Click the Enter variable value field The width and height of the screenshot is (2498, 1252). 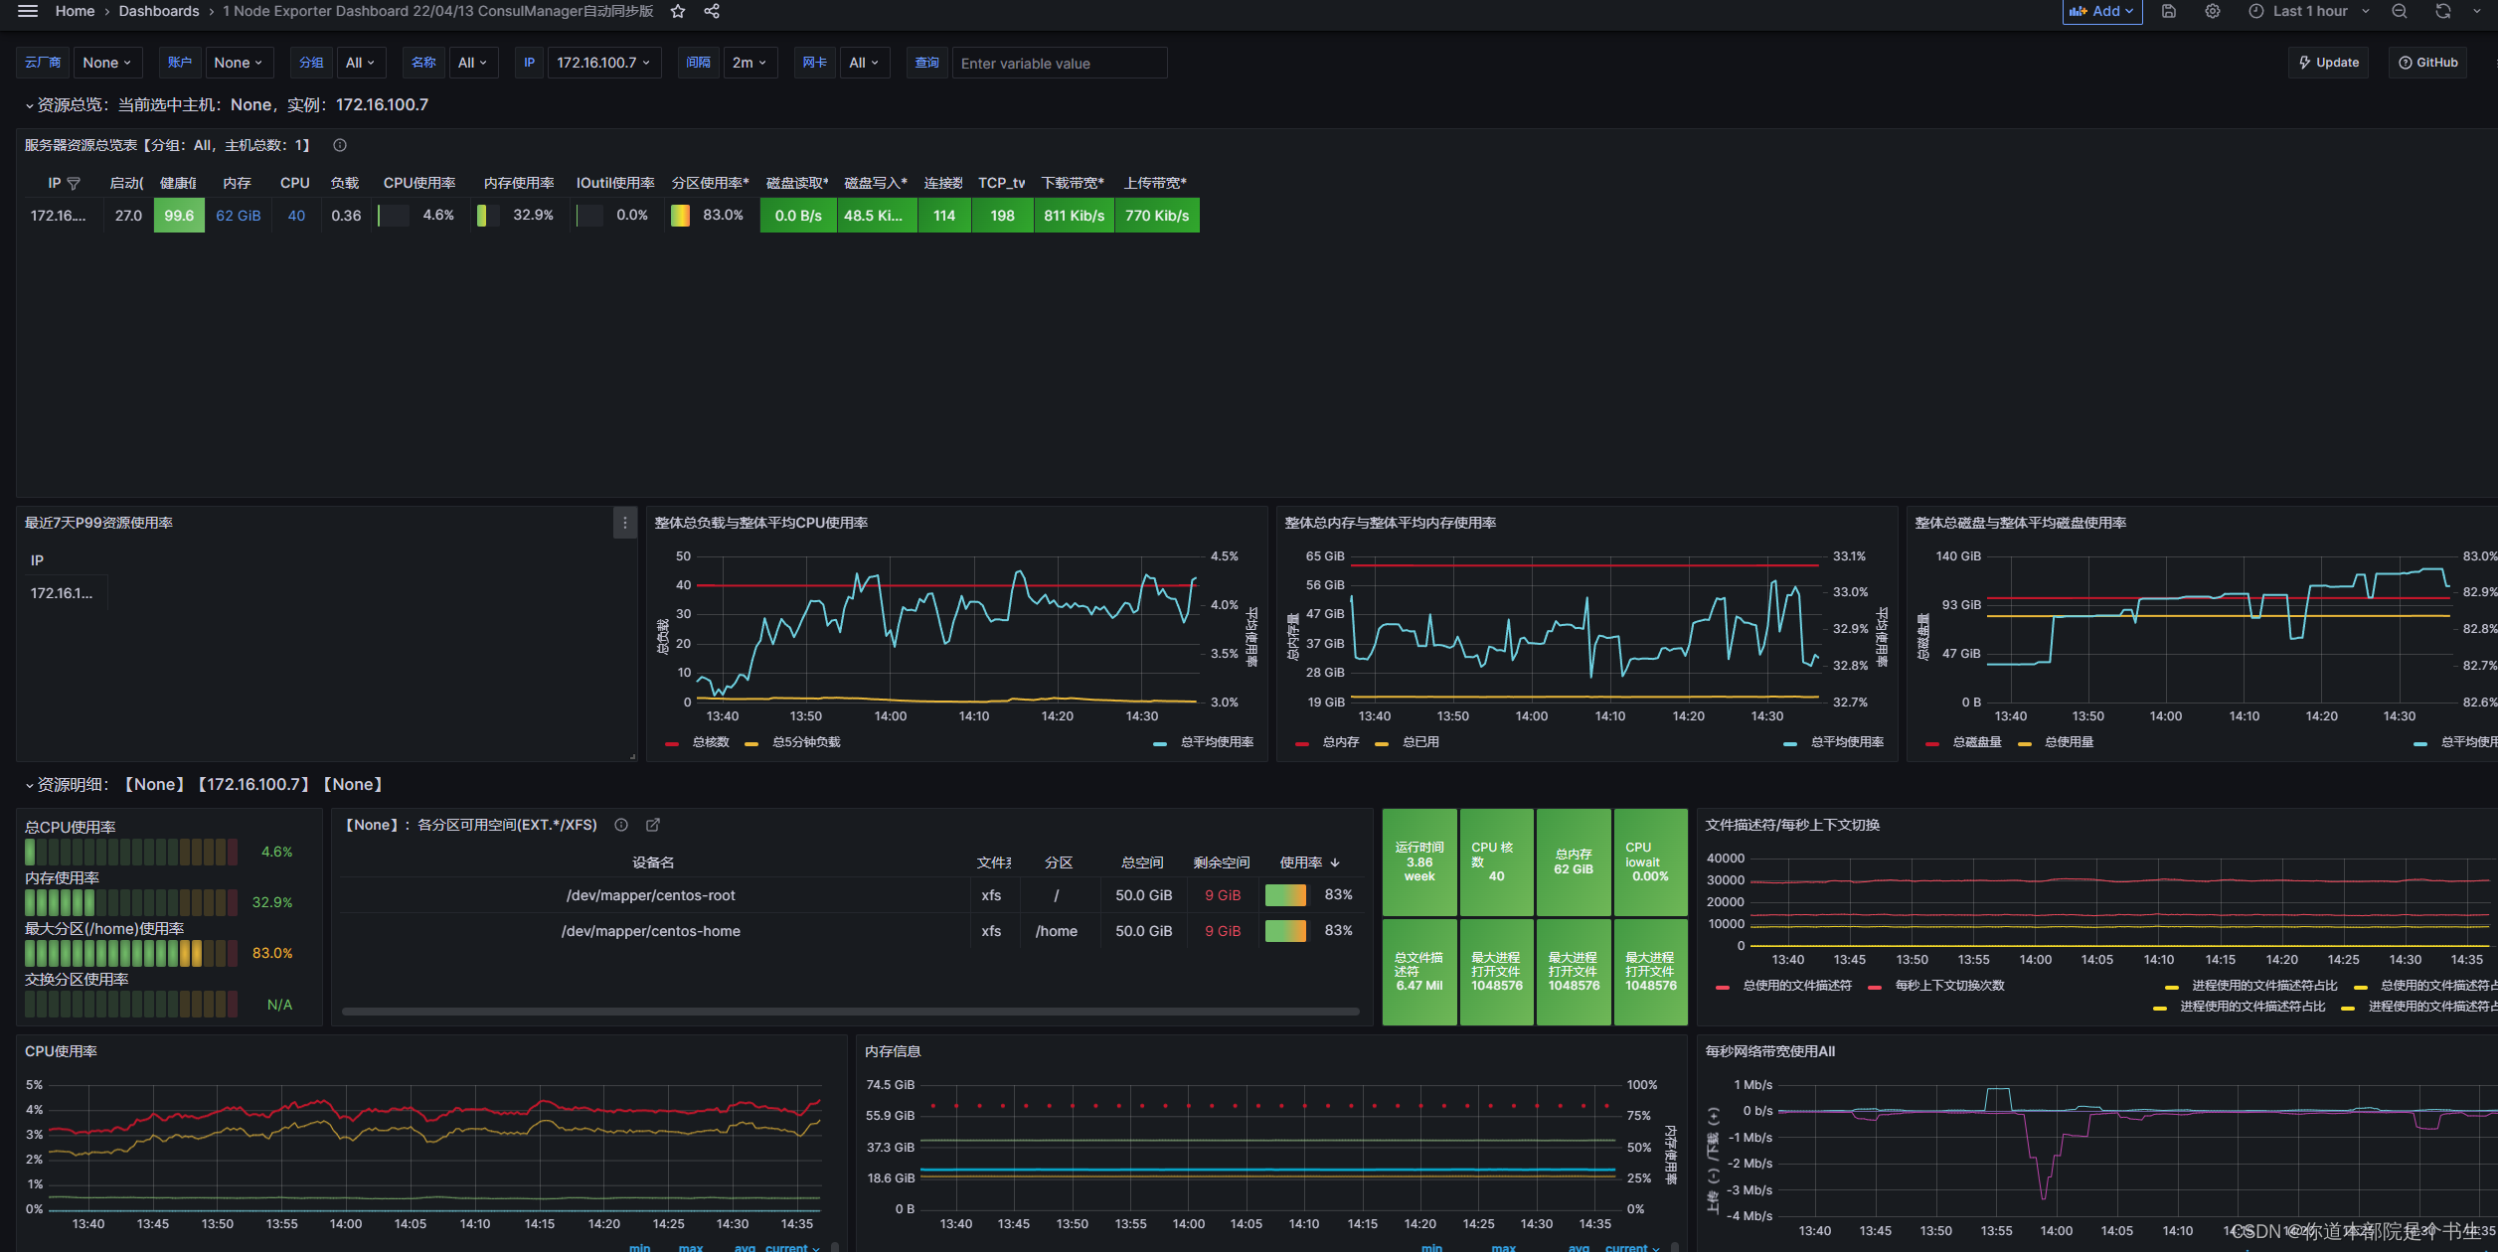point(1059,64)
